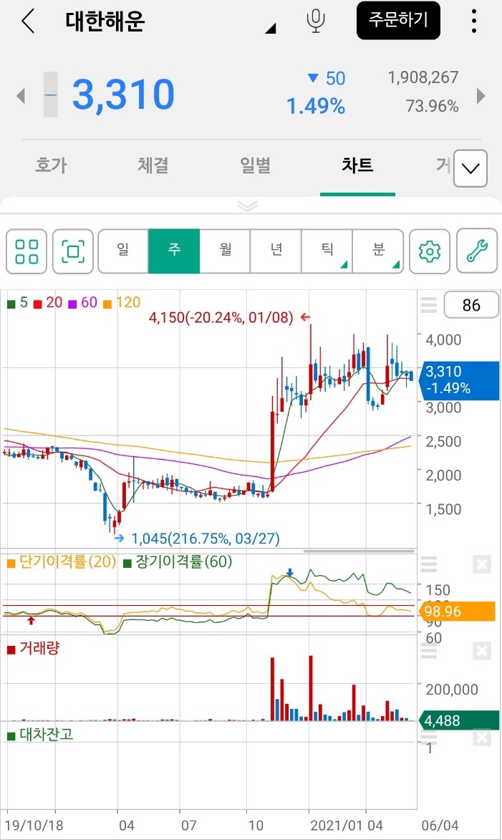Tap the 대차잔고 indicator label
502x840 pixels.
click(x=40, y=735)
